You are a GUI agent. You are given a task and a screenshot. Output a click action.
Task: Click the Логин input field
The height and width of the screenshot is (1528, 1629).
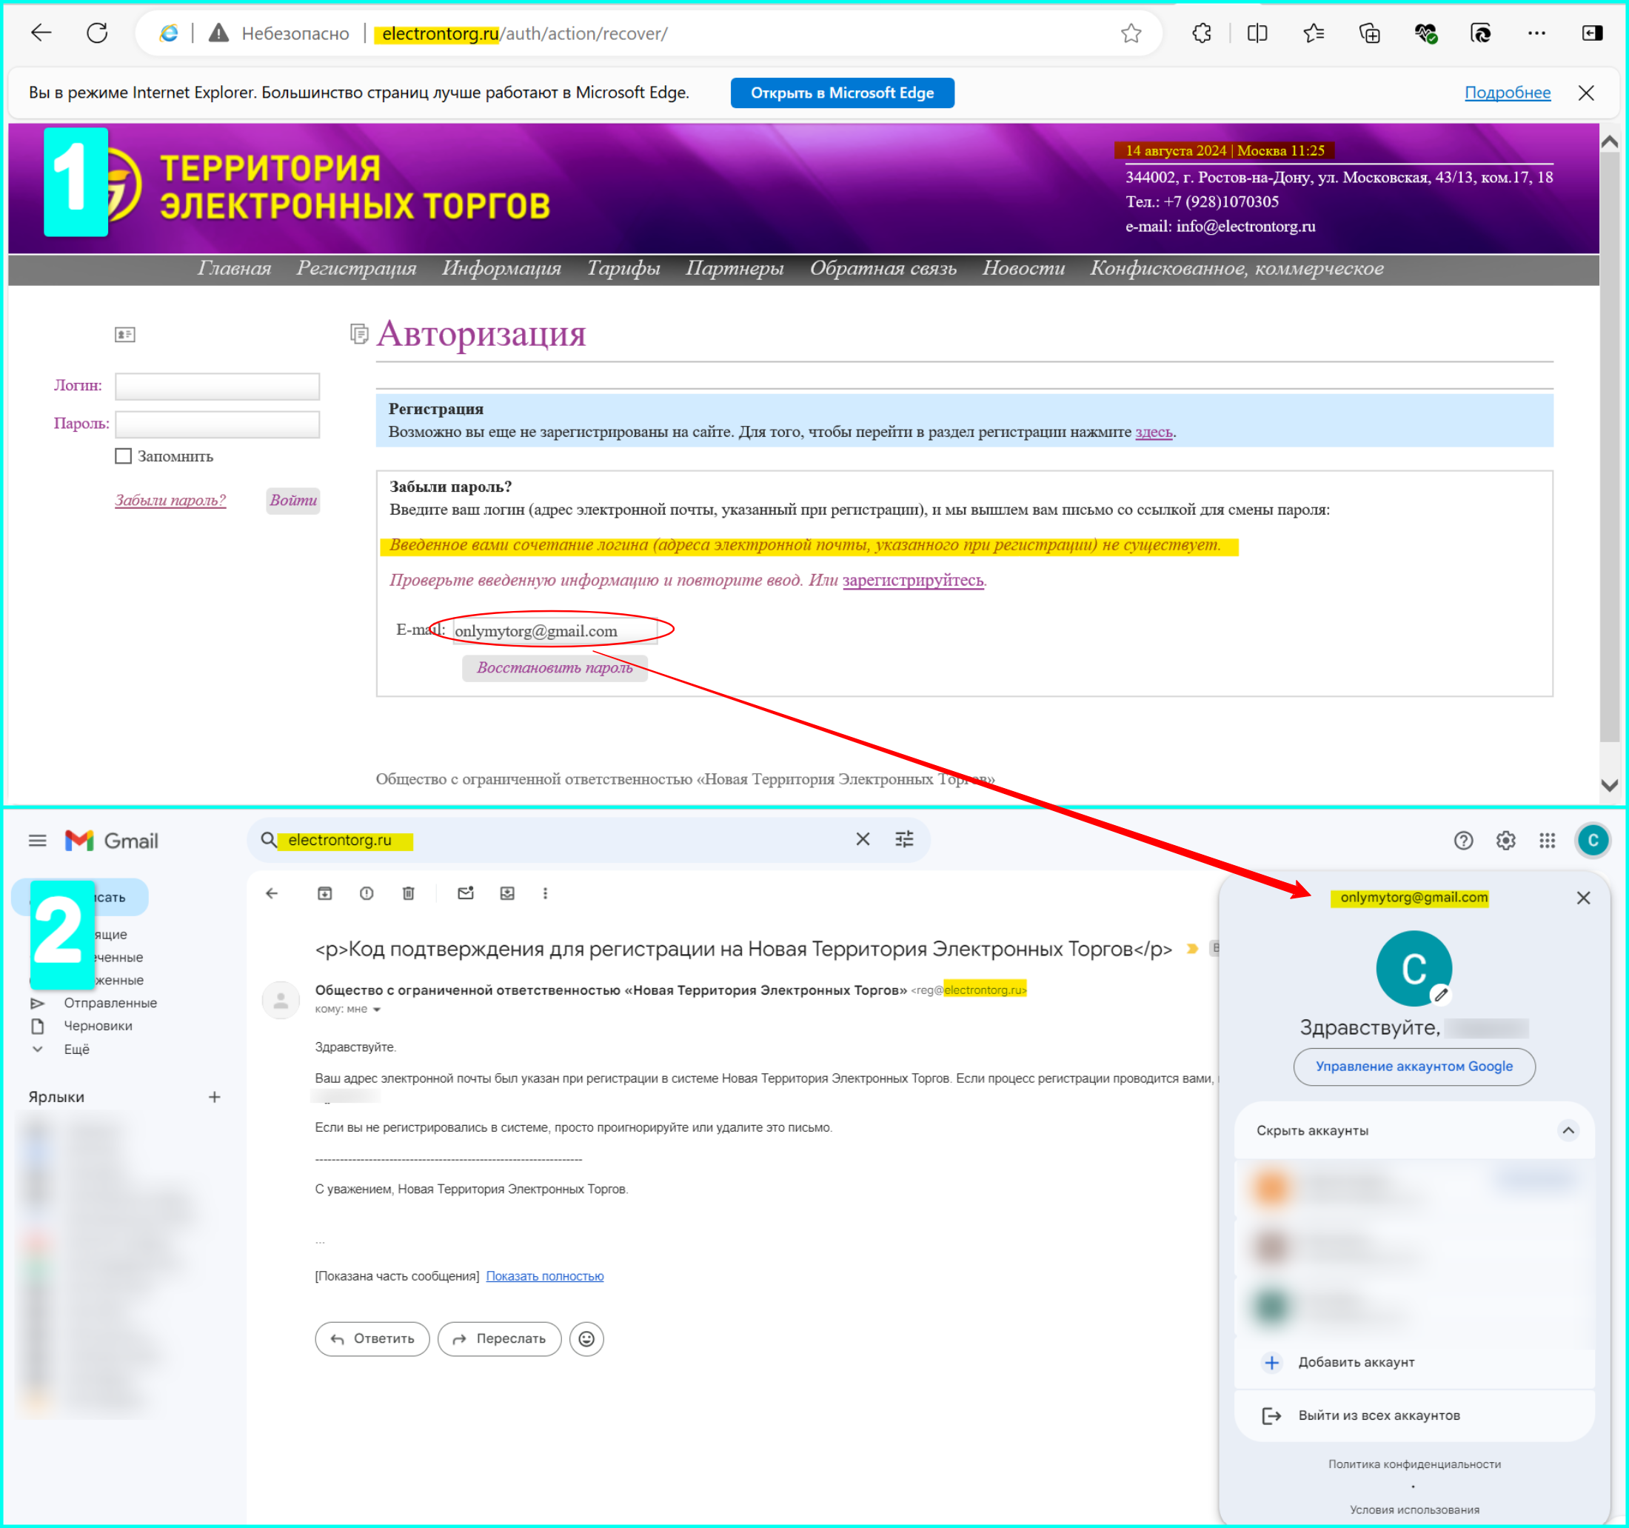217,386
